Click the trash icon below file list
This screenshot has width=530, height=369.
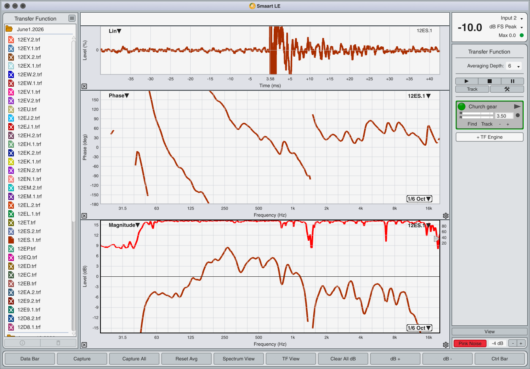[58, 343]
